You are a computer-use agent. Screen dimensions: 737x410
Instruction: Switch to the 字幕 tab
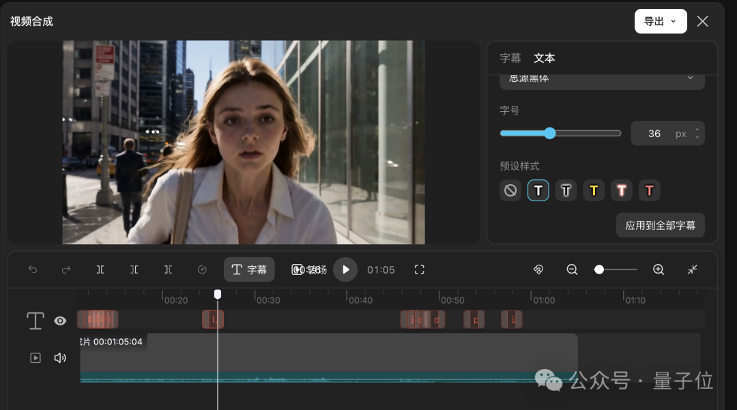510,58
